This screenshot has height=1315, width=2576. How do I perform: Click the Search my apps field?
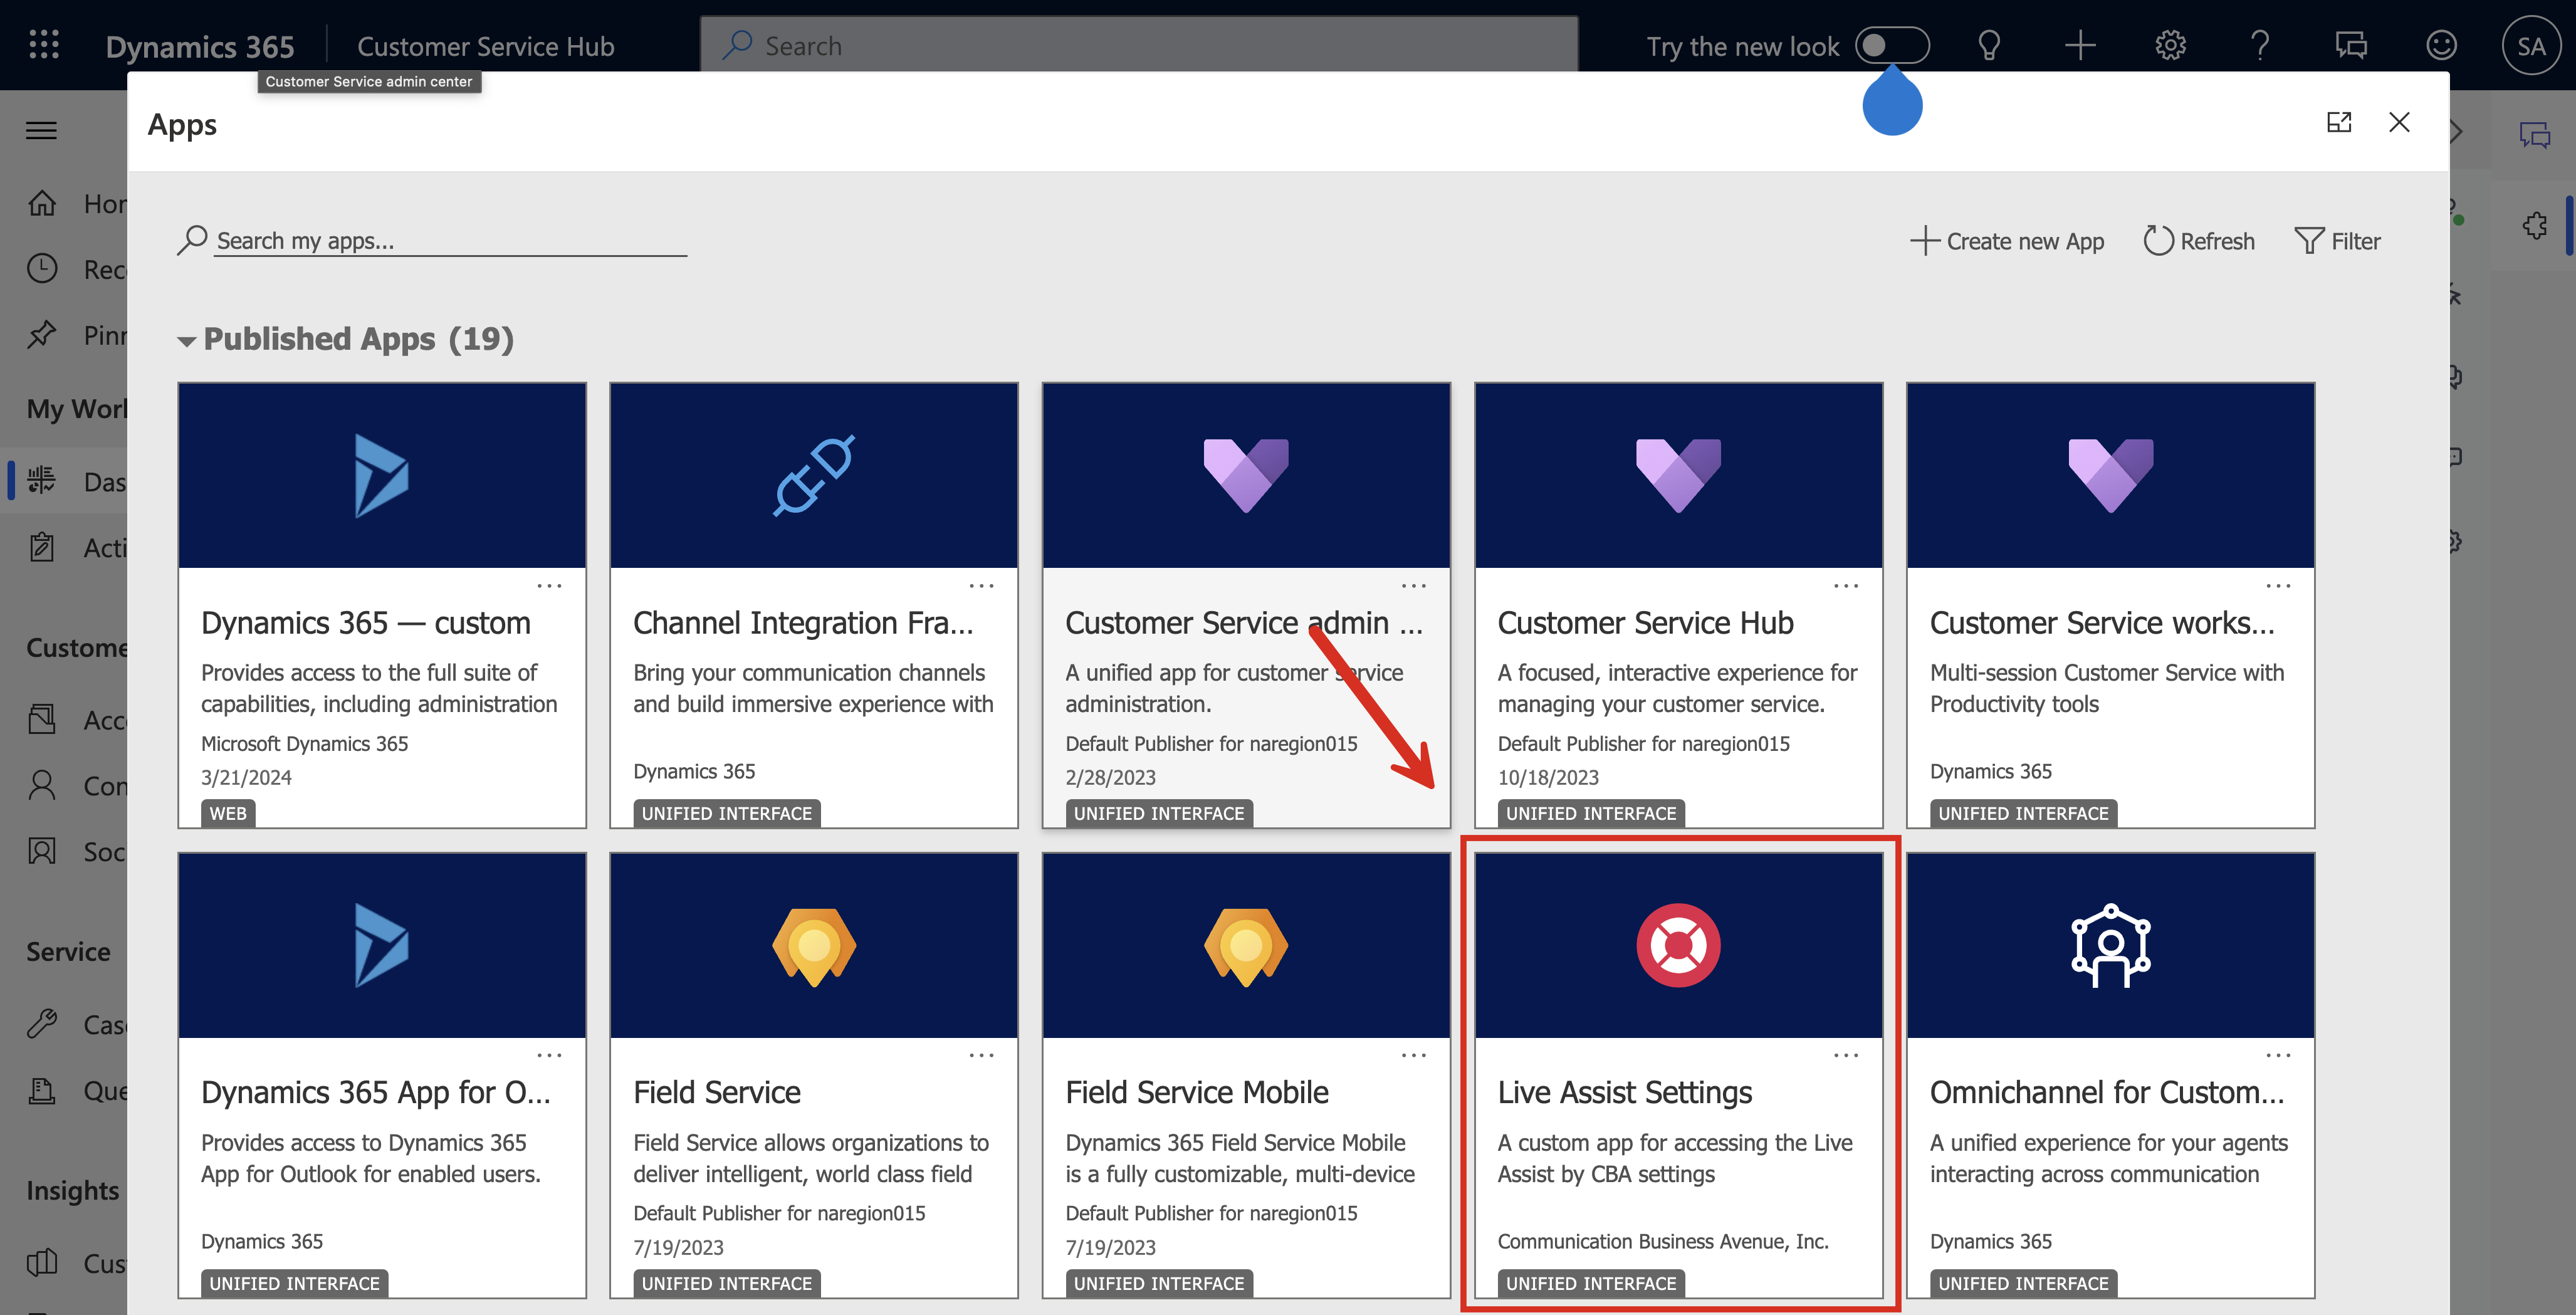pos(450,241)
